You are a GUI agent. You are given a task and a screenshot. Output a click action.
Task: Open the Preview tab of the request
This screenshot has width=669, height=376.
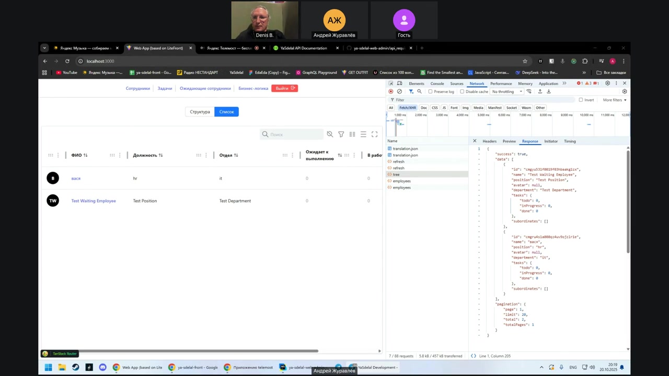click(x=509, y=141)
